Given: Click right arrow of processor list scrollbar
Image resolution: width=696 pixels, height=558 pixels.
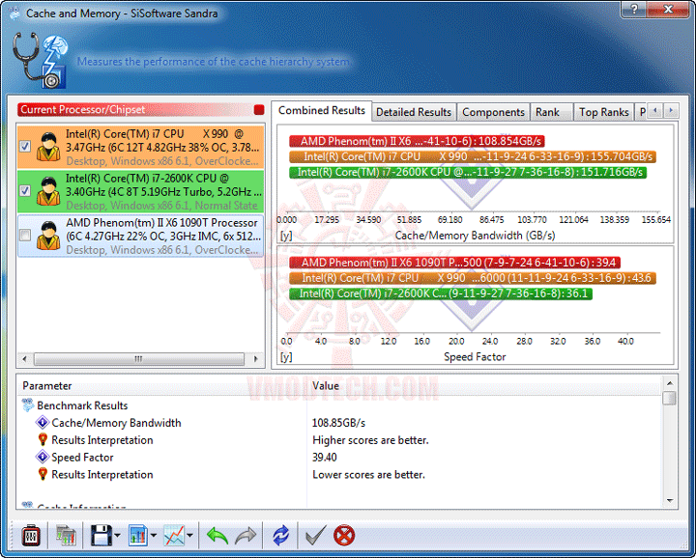Looking at the screenshot, I should tap(255, 358).
